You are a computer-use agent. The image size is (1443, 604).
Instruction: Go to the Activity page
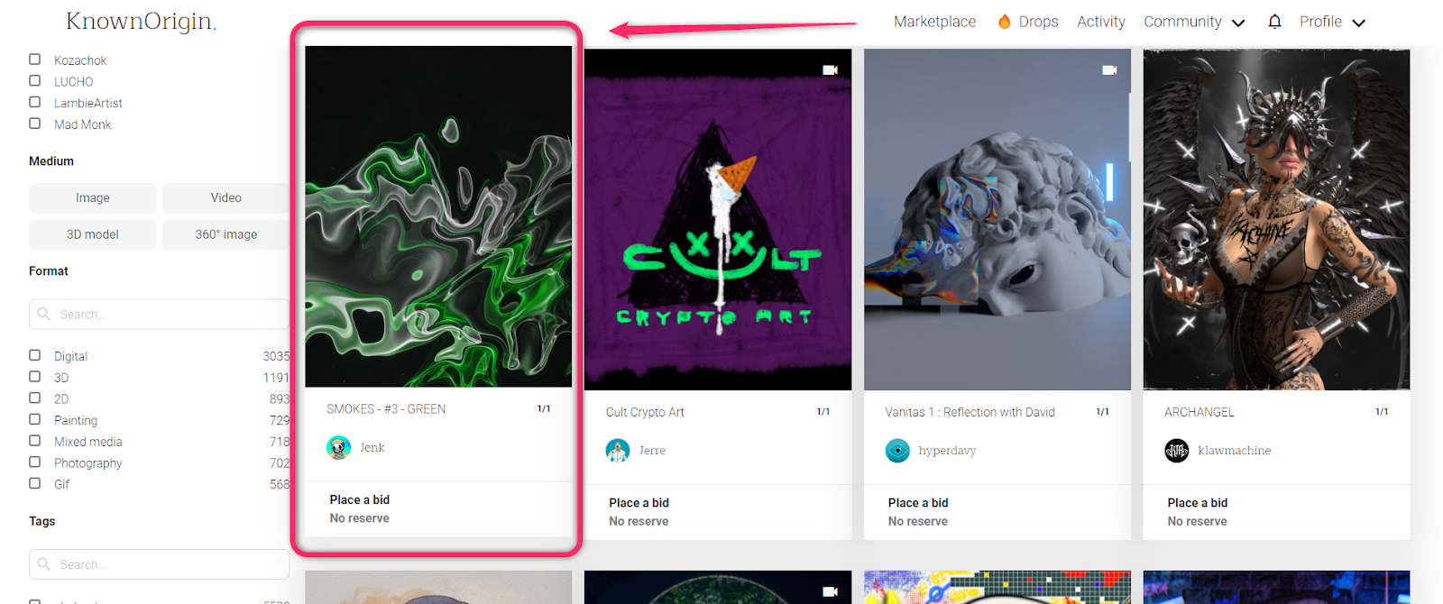tap(1100, 22)
